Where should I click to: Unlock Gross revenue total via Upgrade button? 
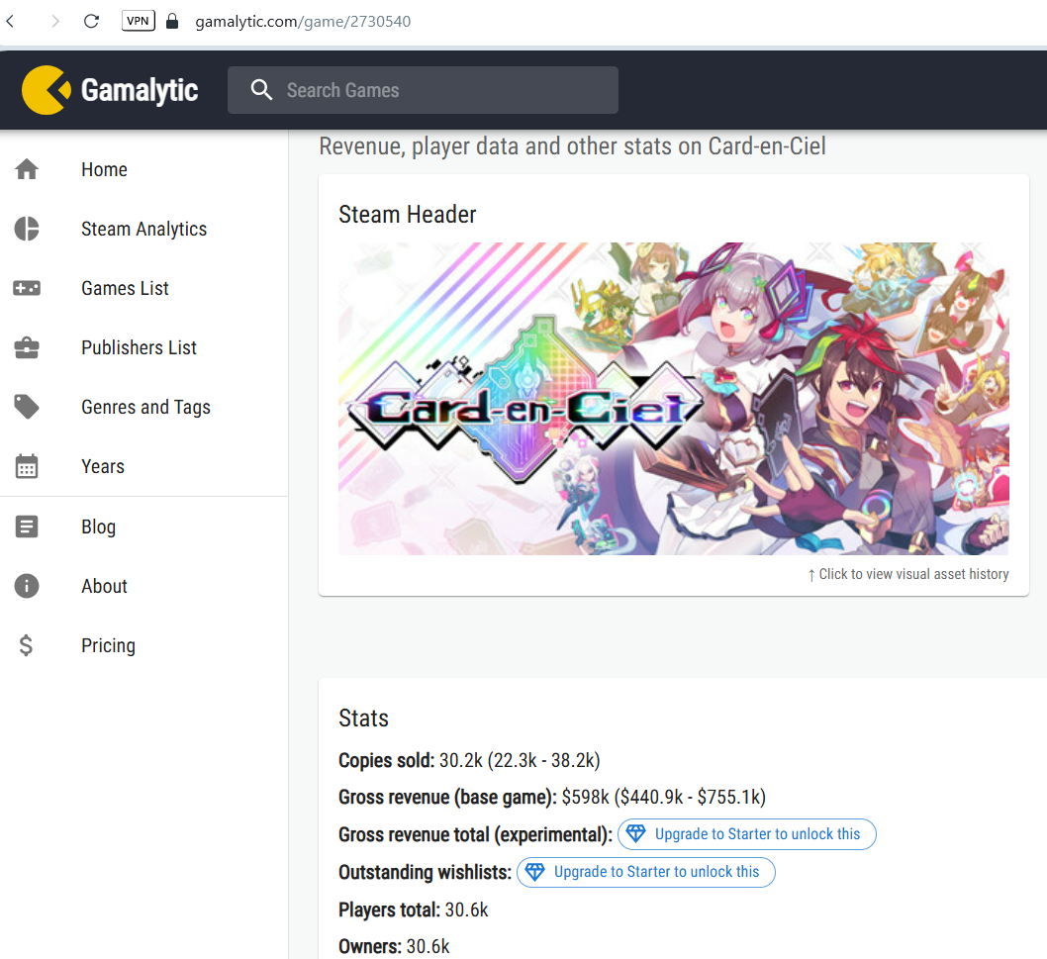(746, 834)
